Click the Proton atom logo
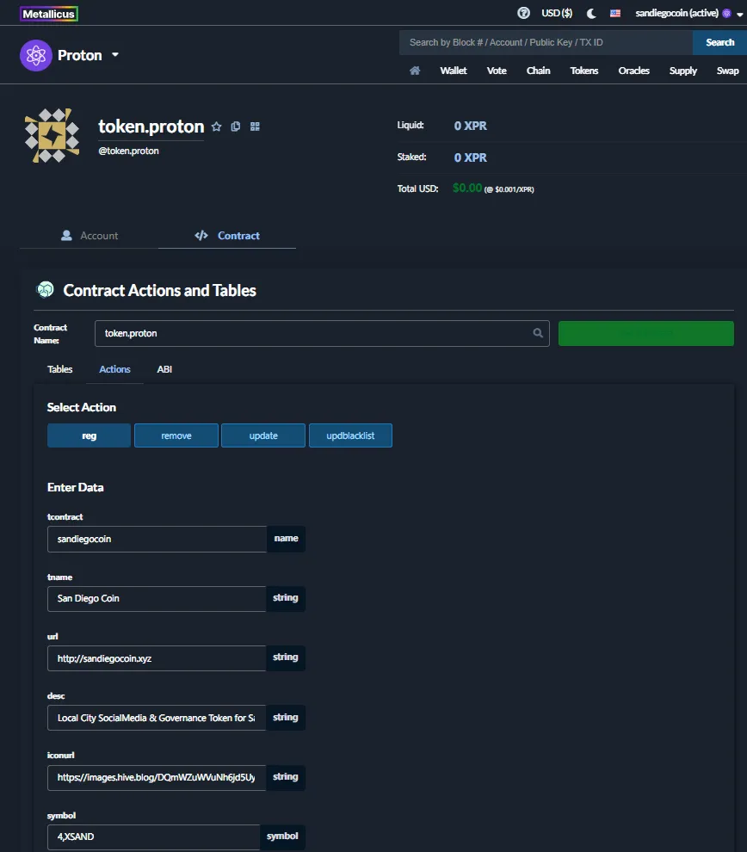This screenshot has width=747, height=852. pyautogui.click(x=36, y=55)
